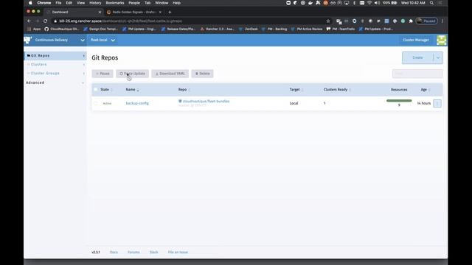The height and width of the screenshot is (265, 472).
Task: Open the File an Issue footer link
Action: pyautogui.click(x=178, y=252)
